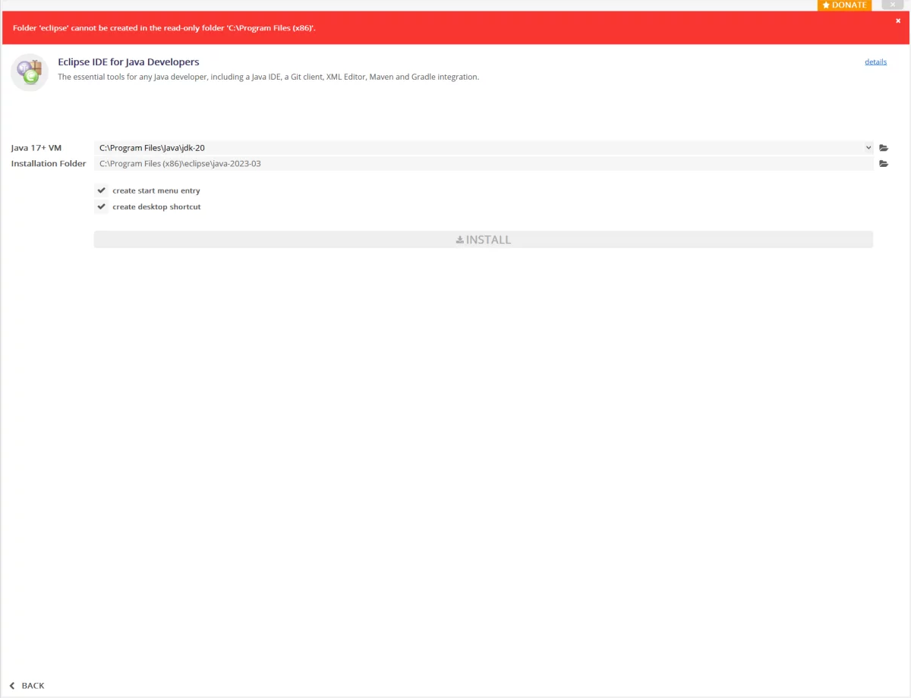Image resolution: width=911 pixels, height=698 pixels.
Task: Click the download icon beside INSTALL
Action: click(x=459, y=240)
